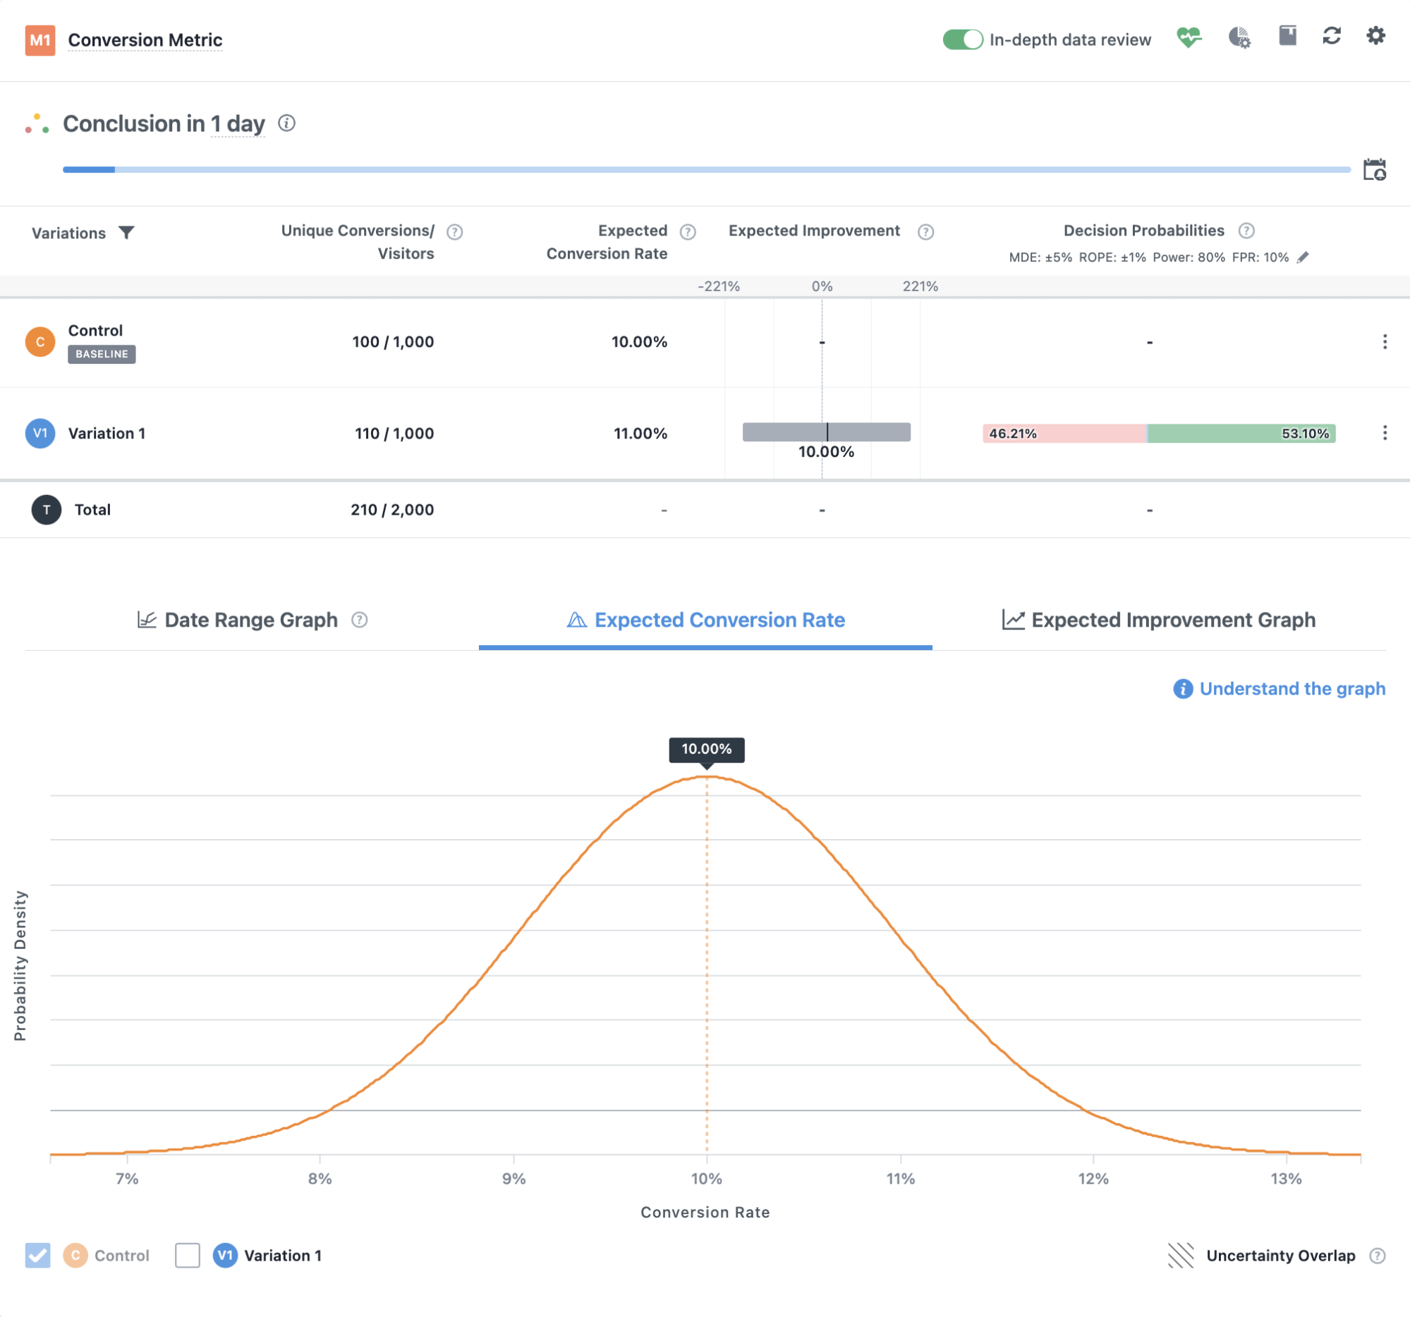Click the M1 metric badge
The image size is (1410, 1317).
tap(39, 40)
